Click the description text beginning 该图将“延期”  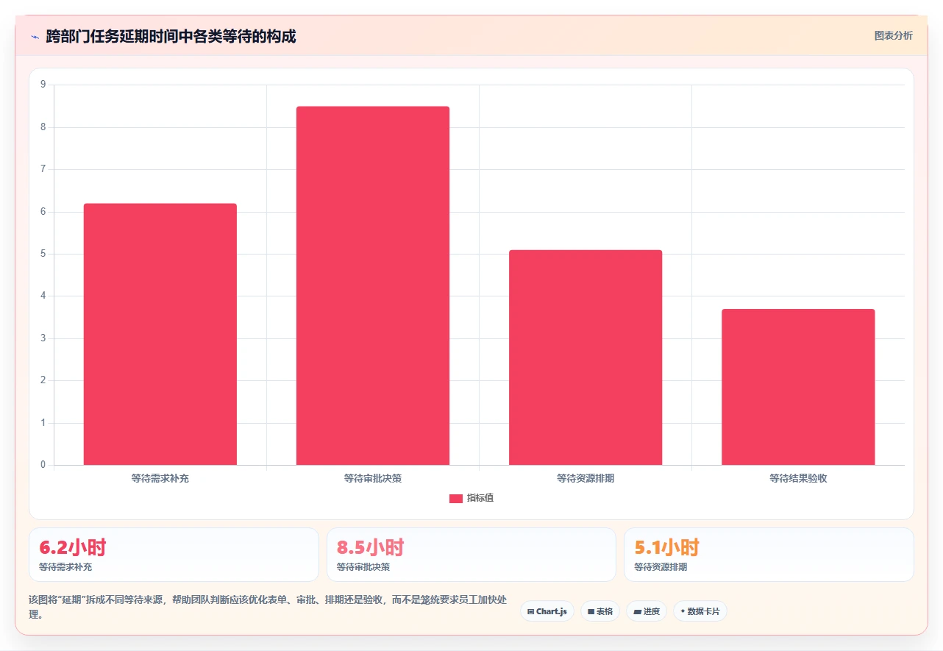(268, 607)
